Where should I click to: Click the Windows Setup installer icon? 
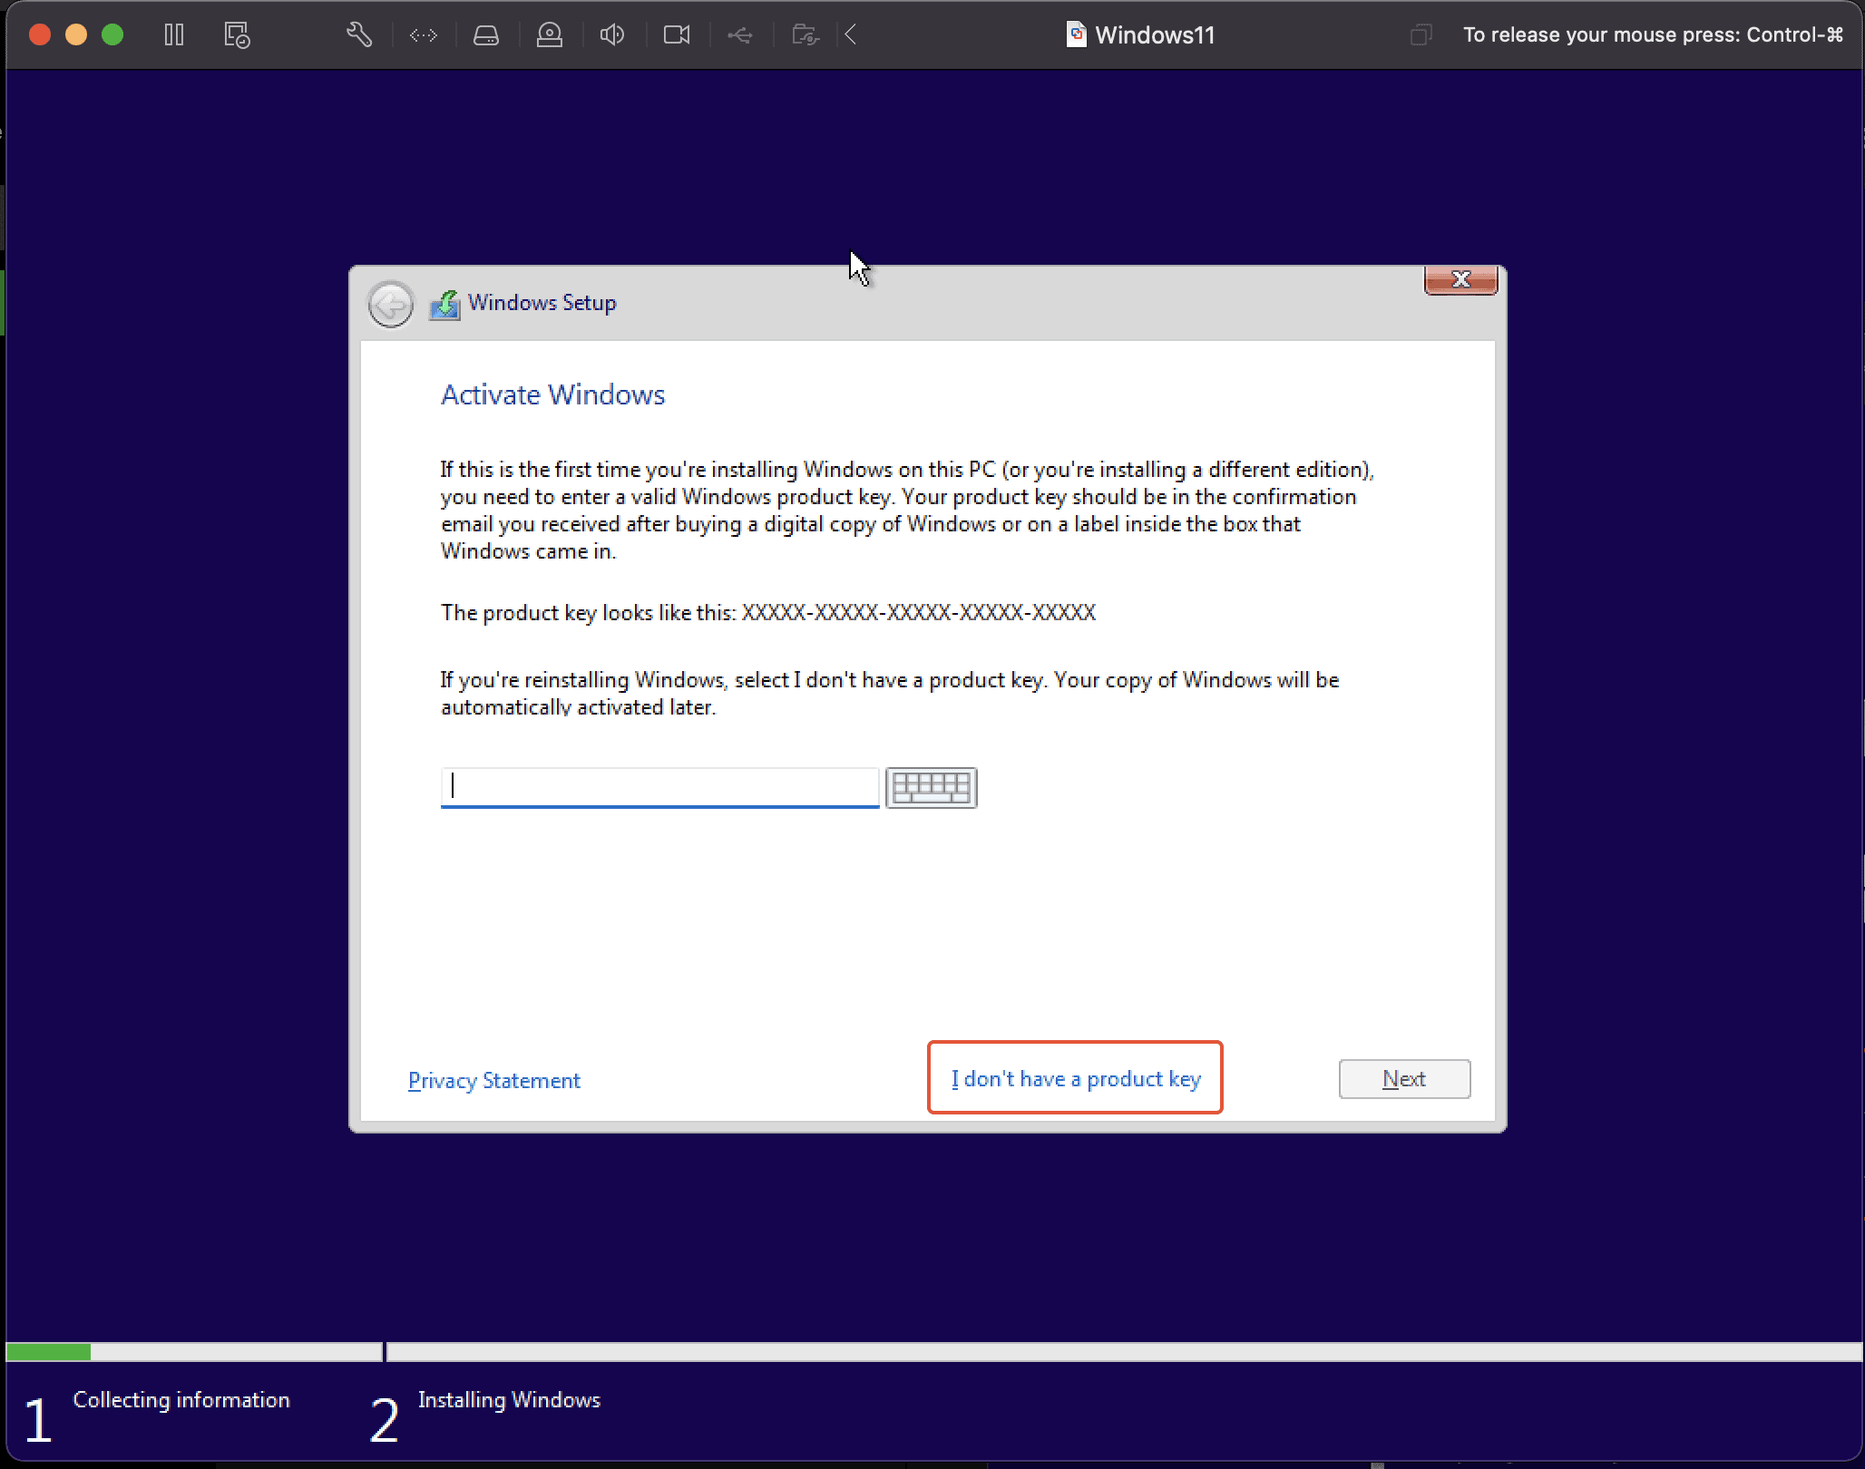pyautogui.click(x=444, y=304)
